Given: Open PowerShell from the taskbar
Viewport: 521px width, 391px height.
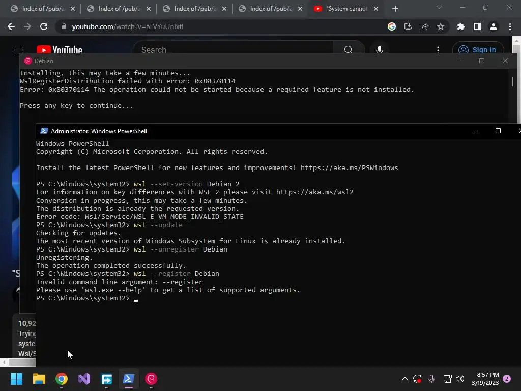Looking at the screenshot, I should (x=129, y=379).
